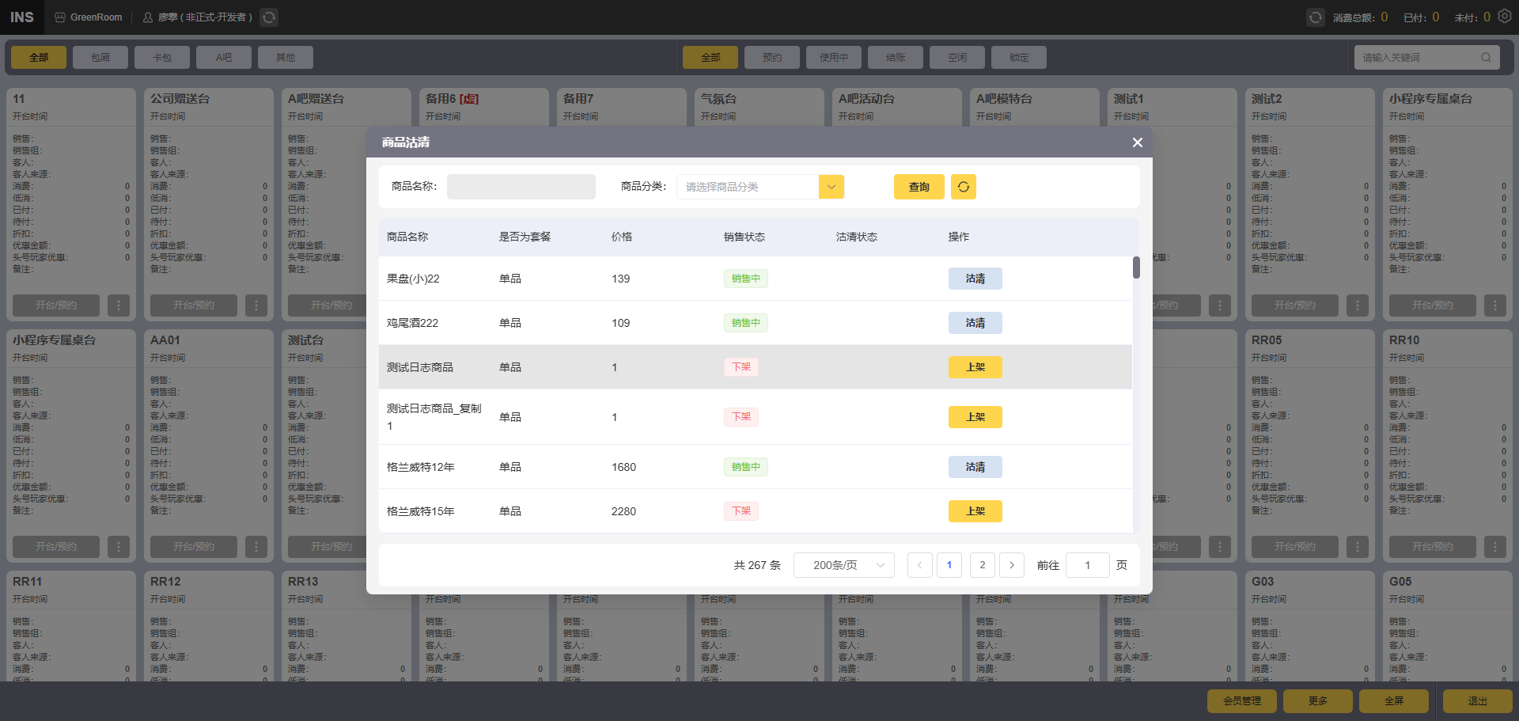Click the RR11 table card title

click(28, 581)
